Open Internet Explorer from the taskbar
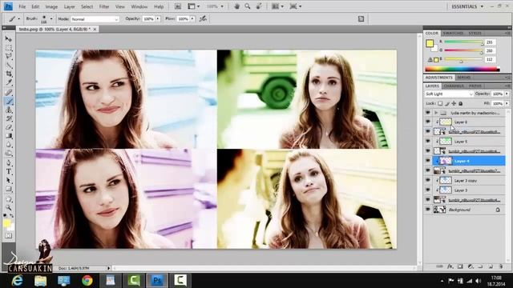The width and height of the screenshot is (513, 288). click(x=17, y=281)
